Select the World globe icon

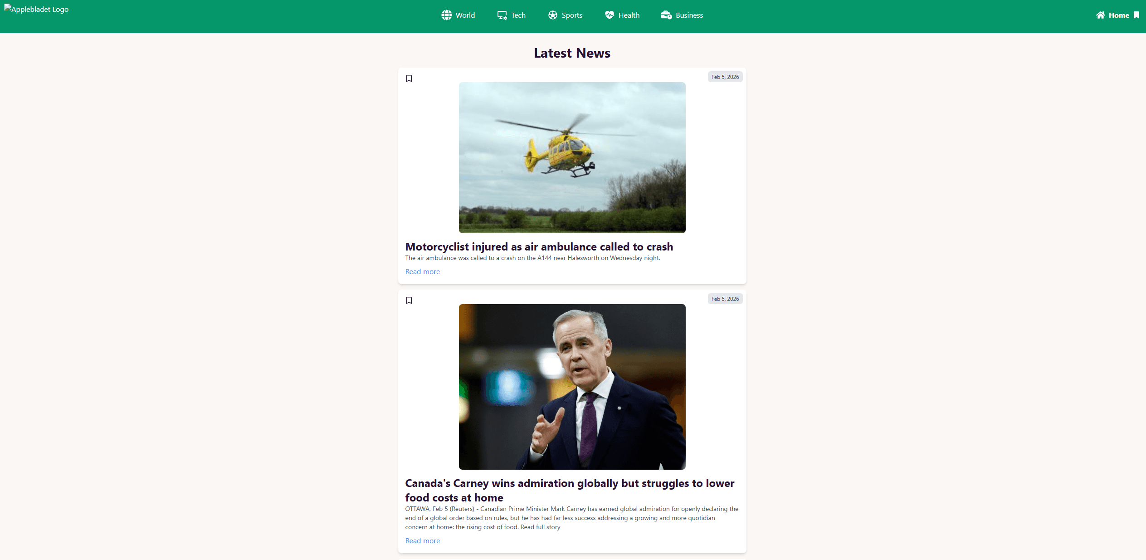446,15
